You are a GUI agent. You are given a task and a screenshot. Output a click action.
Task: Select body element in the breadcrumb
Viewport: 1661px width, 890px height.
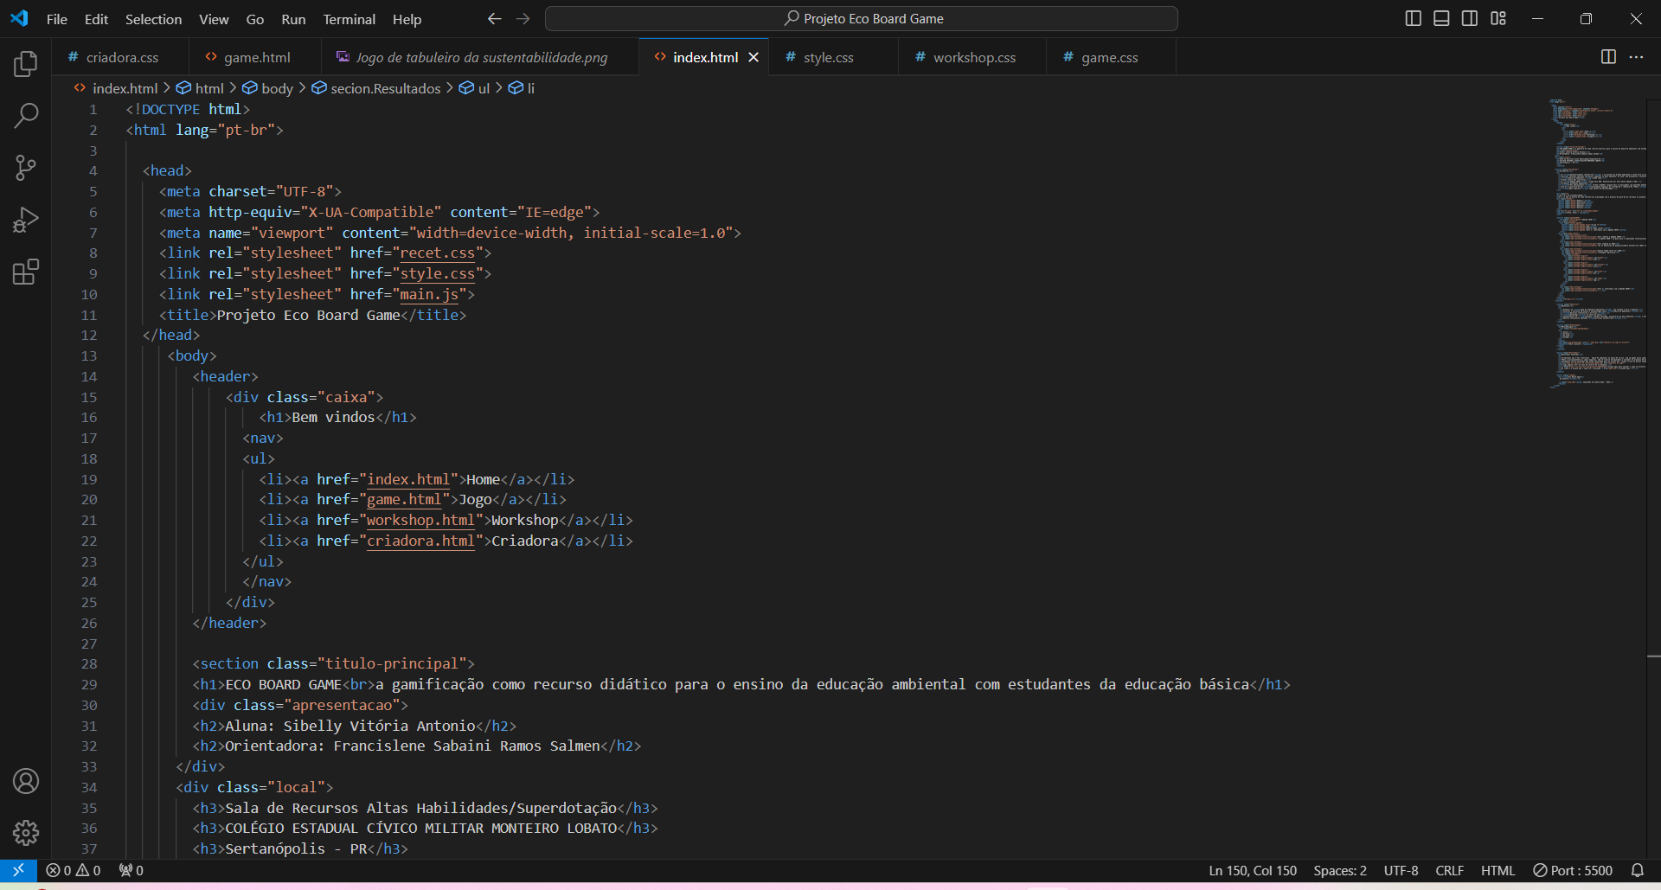[268, 88]
